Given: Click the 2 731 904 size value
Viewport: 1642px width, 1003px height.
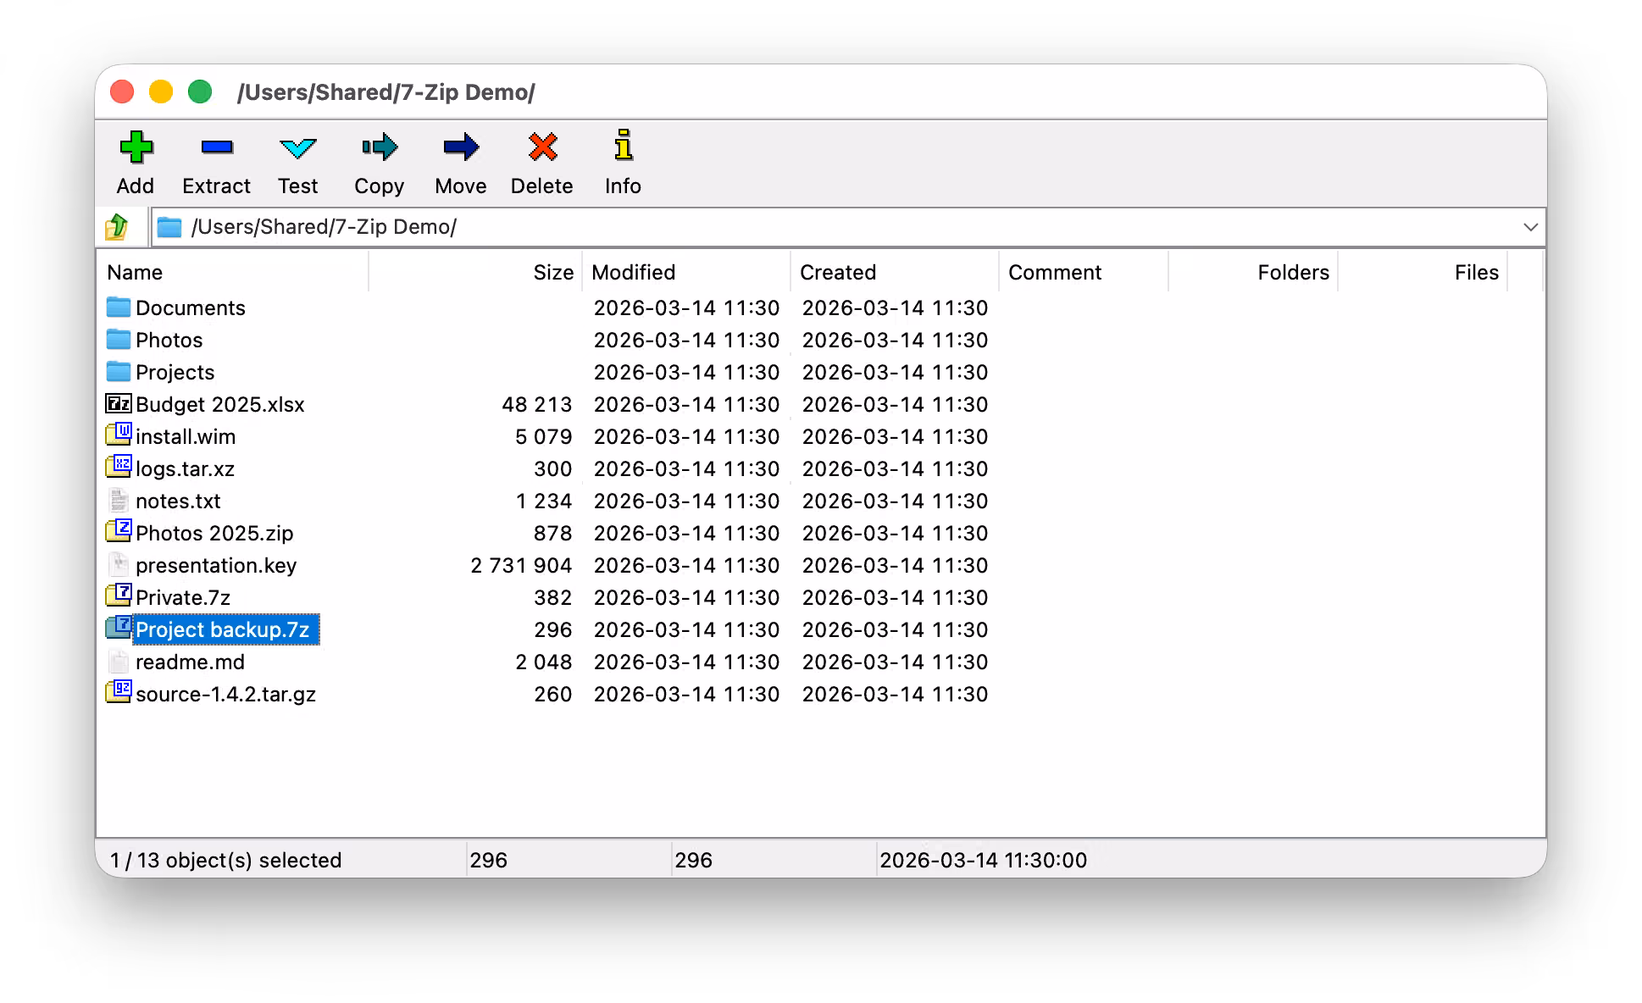Looking at the screenshot, I should click(521, 565).
